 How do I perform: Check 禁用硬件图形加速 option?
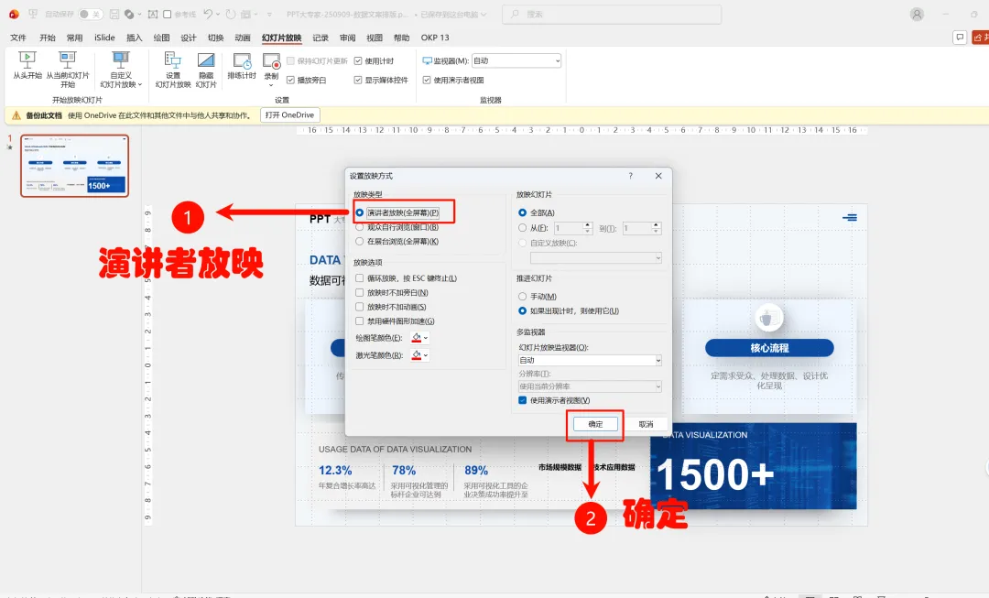[x=360, y=321]
